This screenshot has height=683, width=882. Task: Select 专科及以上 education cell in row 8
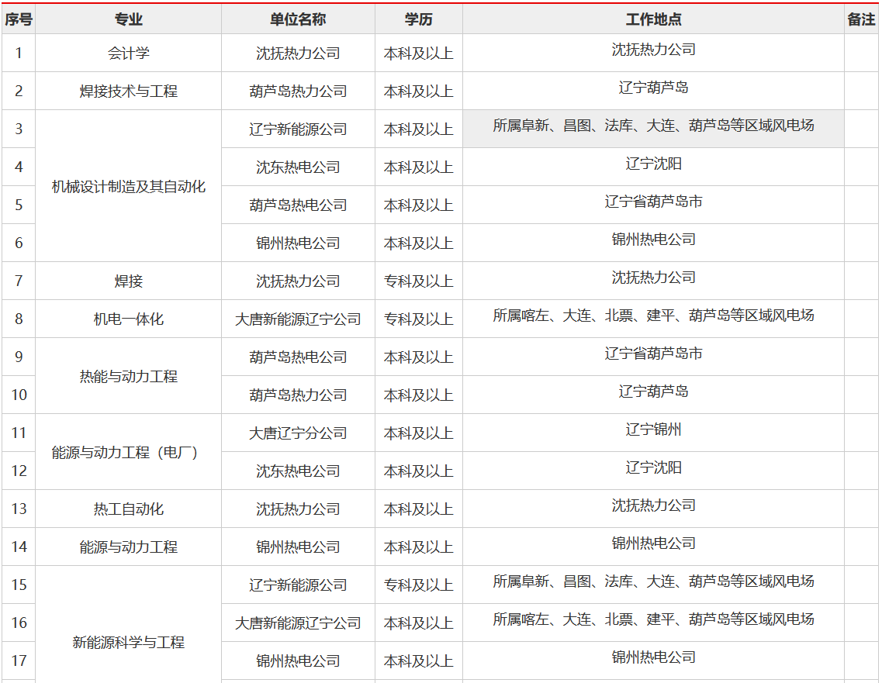click(418, 319)
